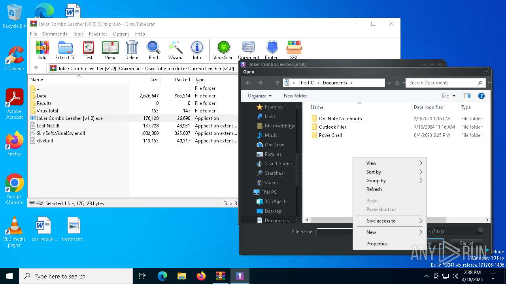Screen dimensions: 506x284
Task: Choose Properties in the context menu
Action: point(389,244)
